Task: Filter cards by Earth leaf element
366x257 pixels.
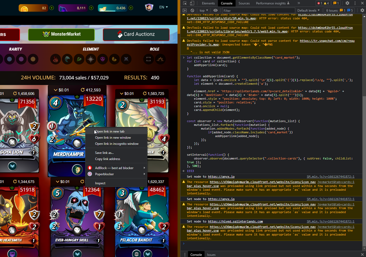Action: point(79,59)
